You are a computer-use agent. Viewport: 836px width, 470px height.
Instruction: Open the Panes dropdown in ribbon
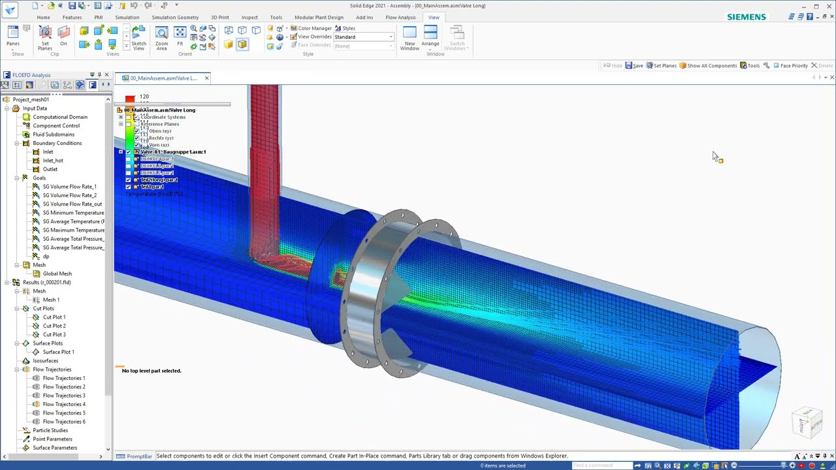12,39
